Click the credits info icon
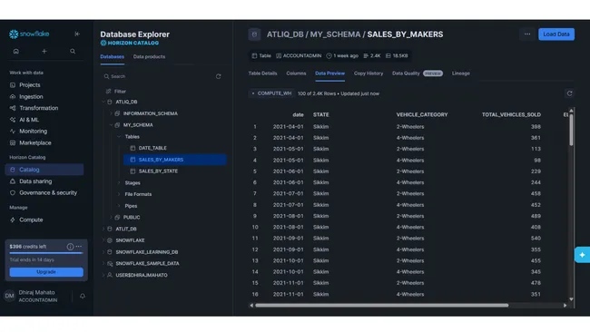The width and height of the screenshot is (590, 332). click(x=70, y=247)
